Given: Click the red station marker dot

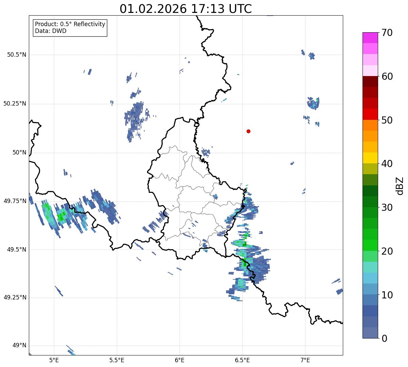Looking at the screenshot, I should click(x=248, y=131).
